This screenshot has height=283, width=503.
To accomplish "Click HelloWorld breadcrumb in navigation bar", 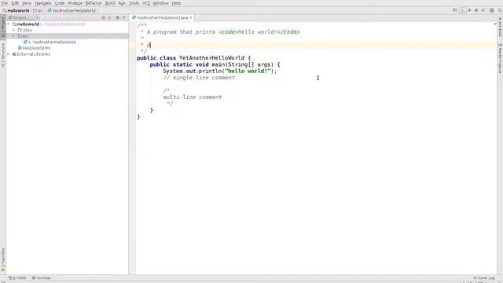I will 16,10.
